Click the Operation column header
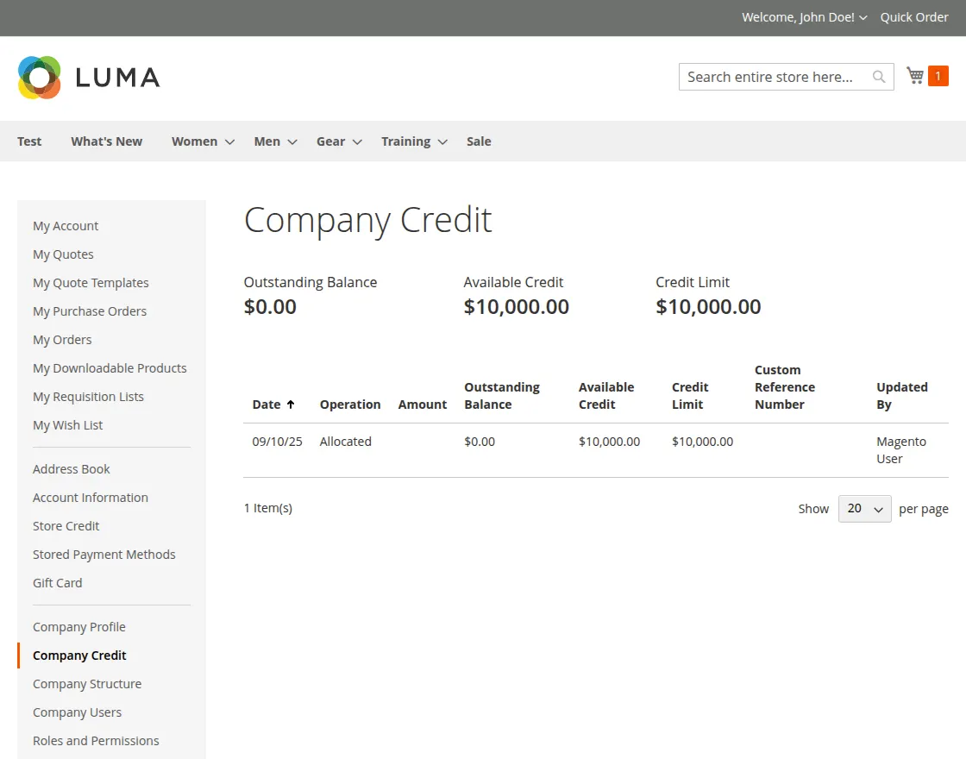The height and width of the screenshot is (759, 966). tap(350, 405)
